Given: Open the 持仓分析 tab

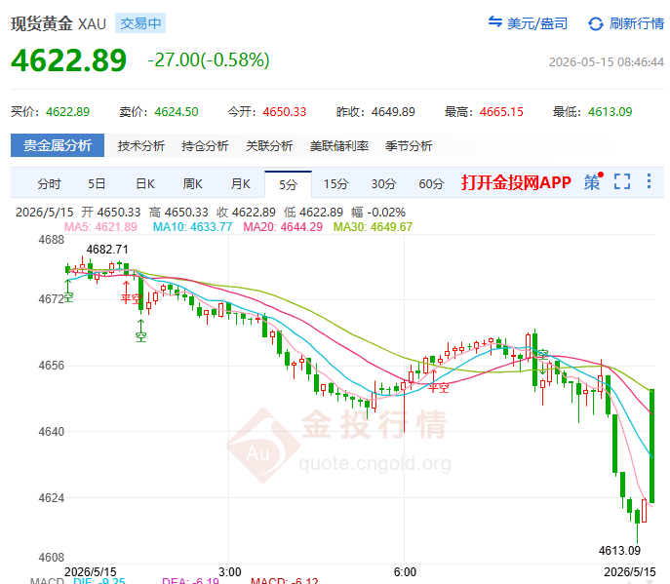Looking at the screenshot, I should pyautogui.click(x=205, y=146).
